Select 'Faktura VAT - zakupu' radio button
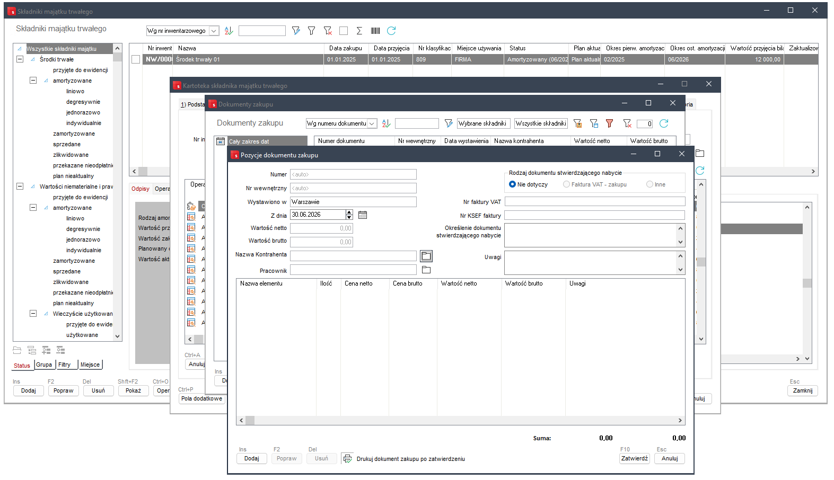 pyautogui.click(x=566, y=184)
